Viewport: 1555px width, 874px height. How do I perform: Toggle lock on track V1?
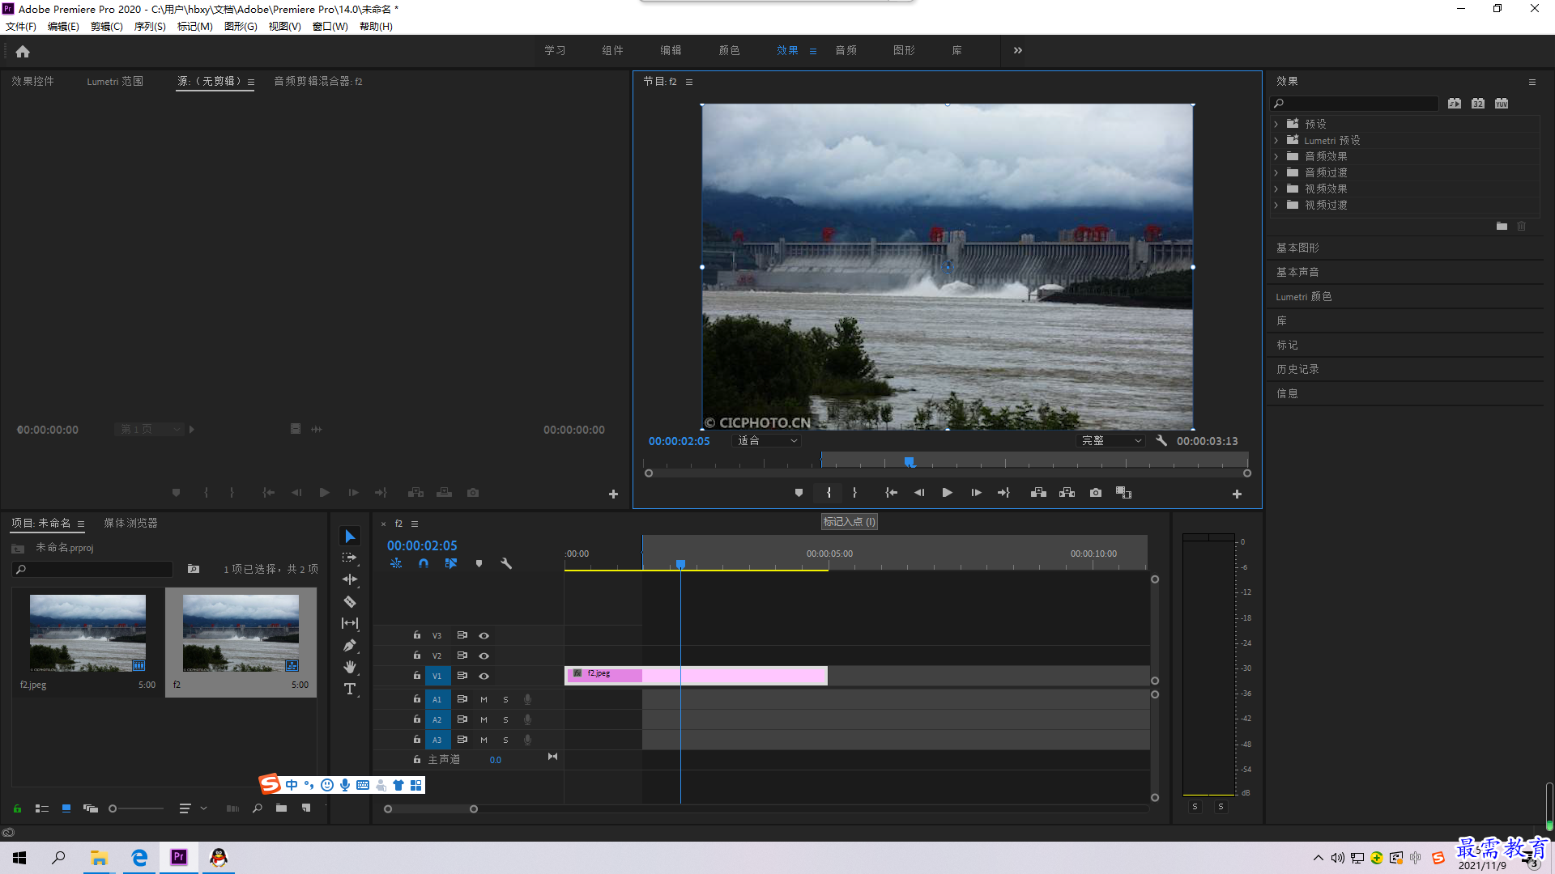click(417, 675)
